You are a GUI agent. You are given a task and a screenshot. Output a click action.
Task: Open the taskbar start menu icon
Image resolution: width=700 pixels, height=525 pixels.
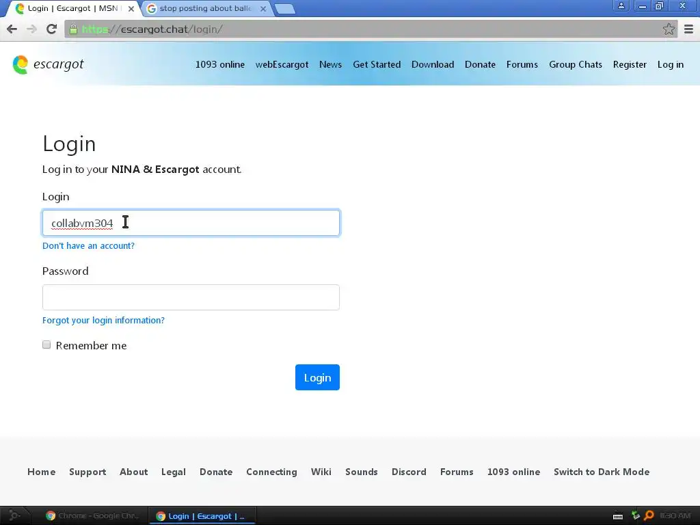click(x=14, y=515)
